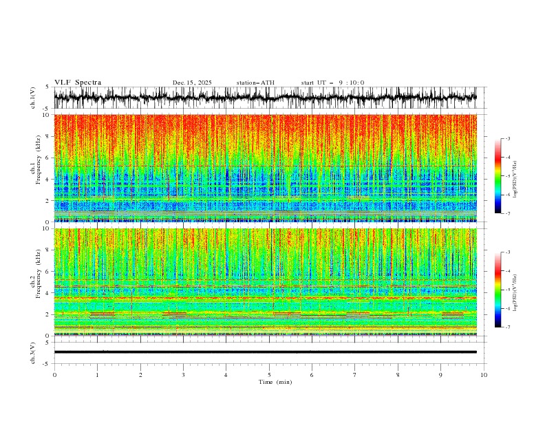Click the ch.1 colorbar "log(PSD)(V²/Hz)" label
Image resolution: width=545 pixels, height=421 pixels.
pyautogui.click(x=515, y=180)
